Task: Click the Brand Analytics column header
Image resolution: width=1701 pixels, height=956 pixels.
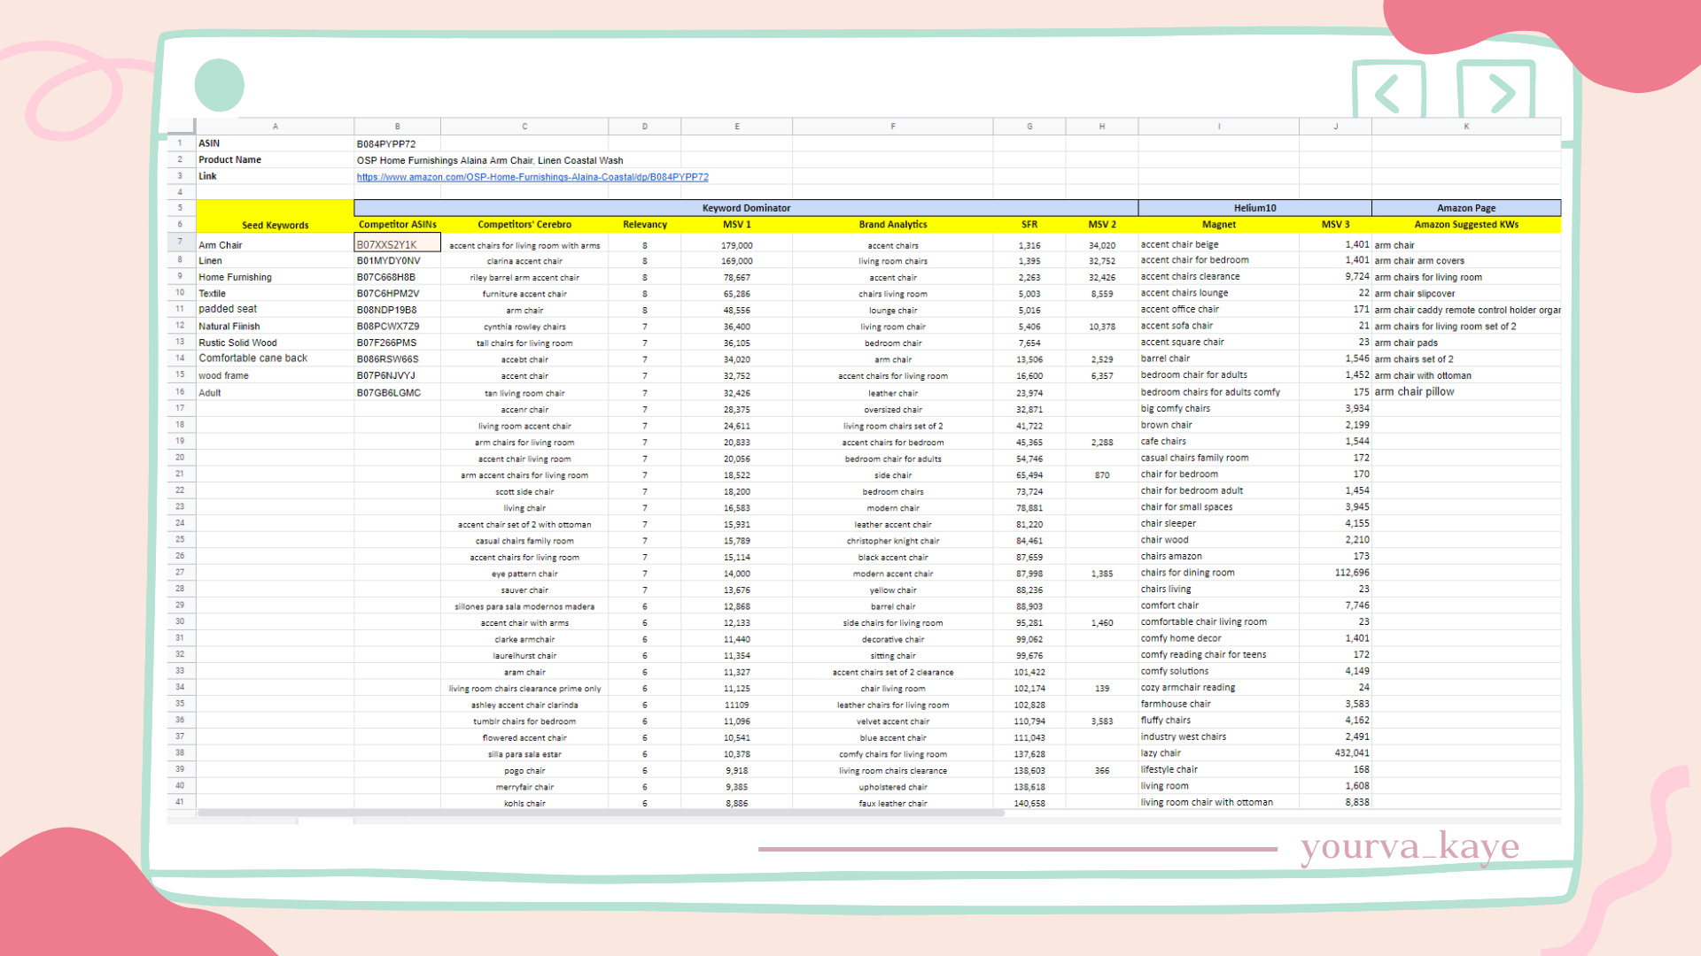Action: point(893,225)
